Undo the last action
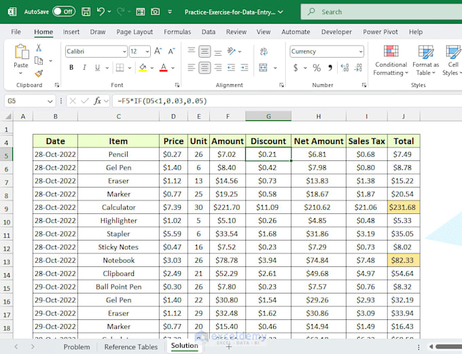Screen dimensions: 462x354 [101, 12]
